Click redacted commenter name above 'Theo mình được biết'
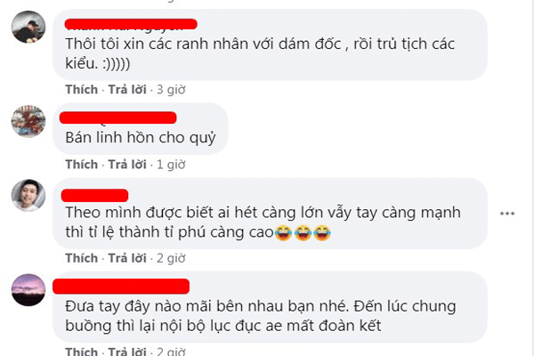The image size is (534, 356). (x=94, y=195)
